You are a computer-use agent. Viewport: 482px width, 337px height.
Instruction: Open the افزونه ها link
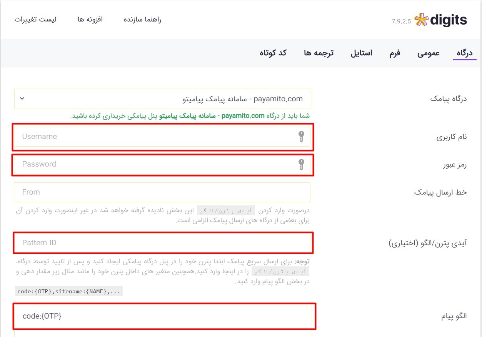90,20
